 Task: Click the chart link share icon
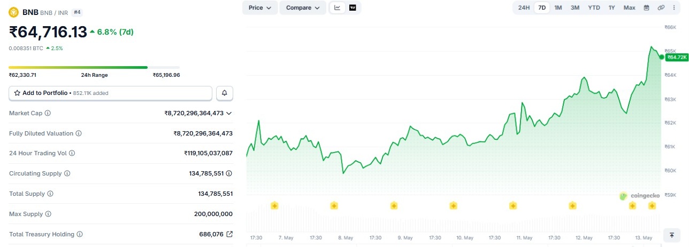click(x=661, y=7)
